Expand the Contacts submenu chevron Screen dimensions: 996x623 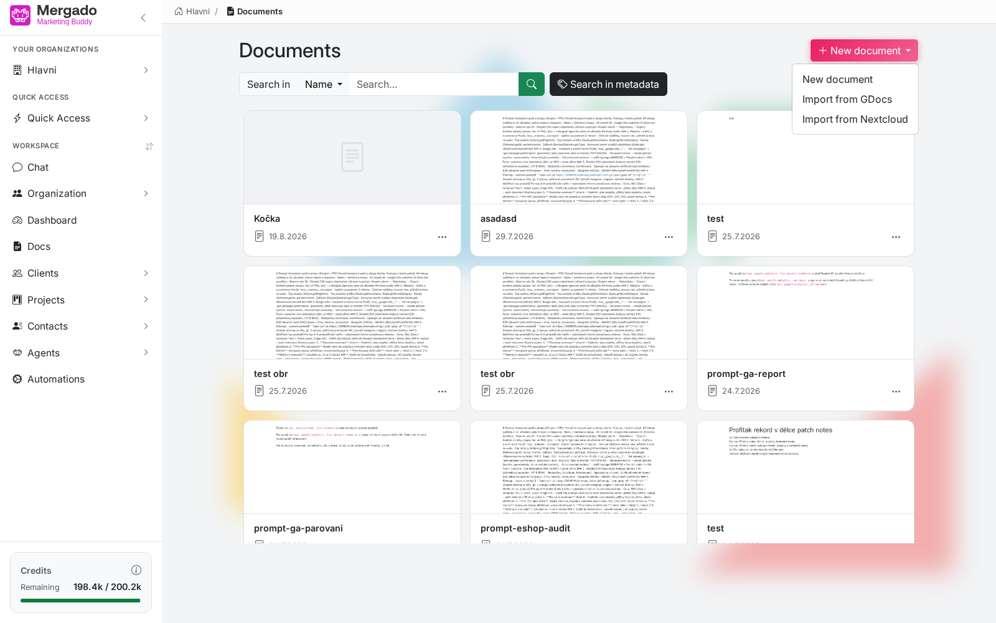tap(146, 326)
